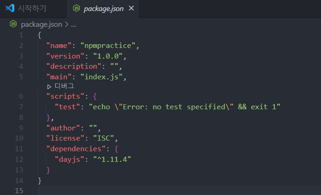The image size is (321, 195).
Task: Click the "author" key
Action: (63, 128)
